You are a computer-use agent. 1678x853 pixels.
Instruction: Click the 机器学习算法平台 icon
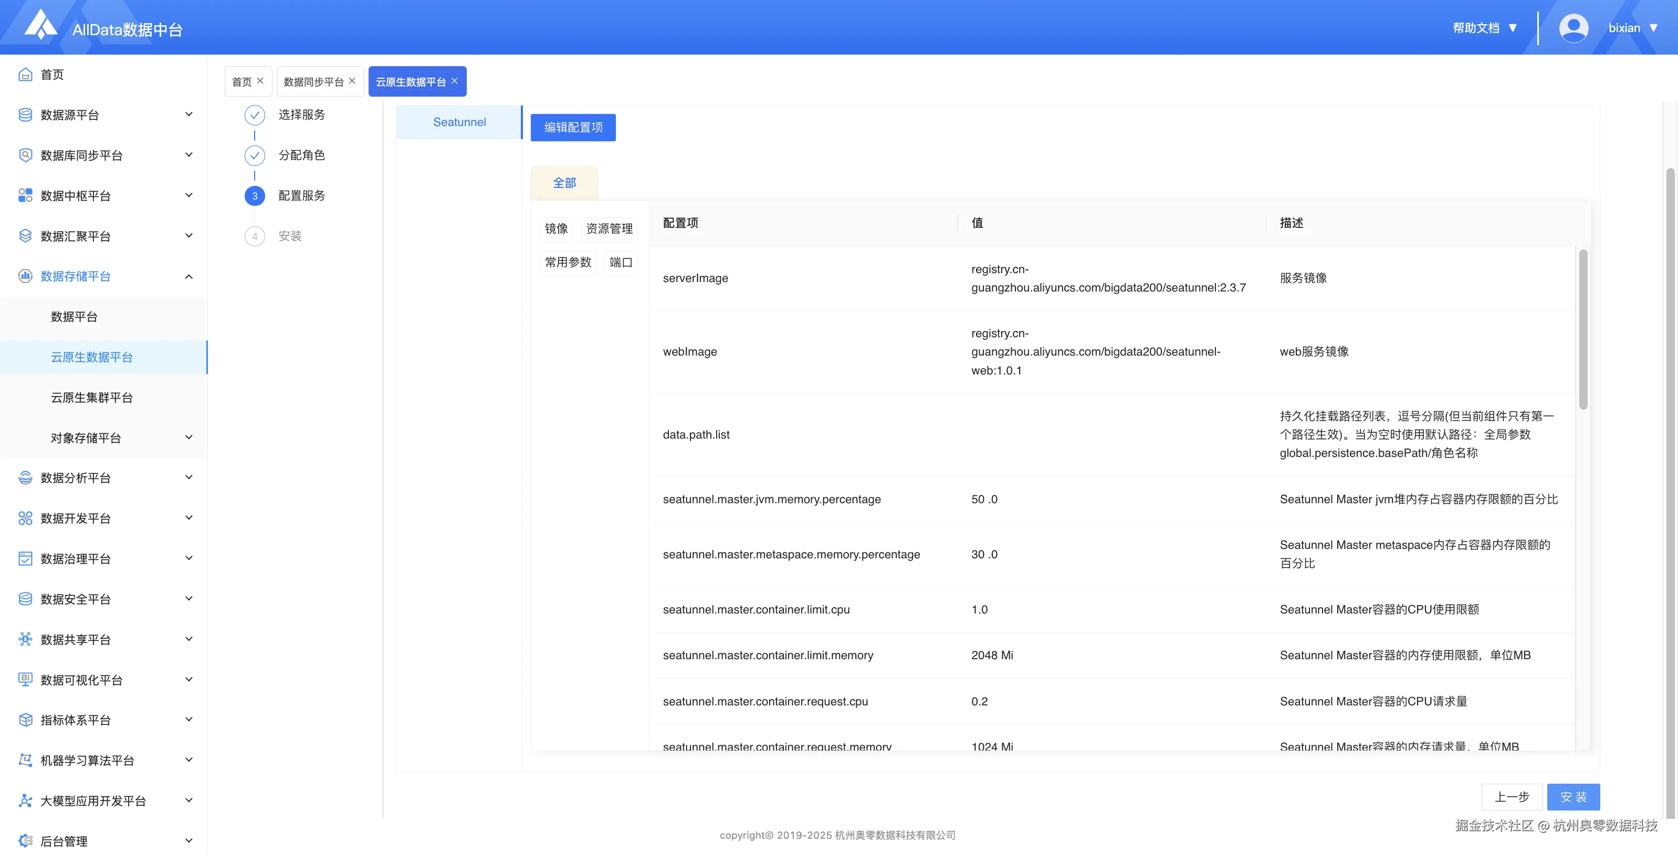click(x=25, y=760)
